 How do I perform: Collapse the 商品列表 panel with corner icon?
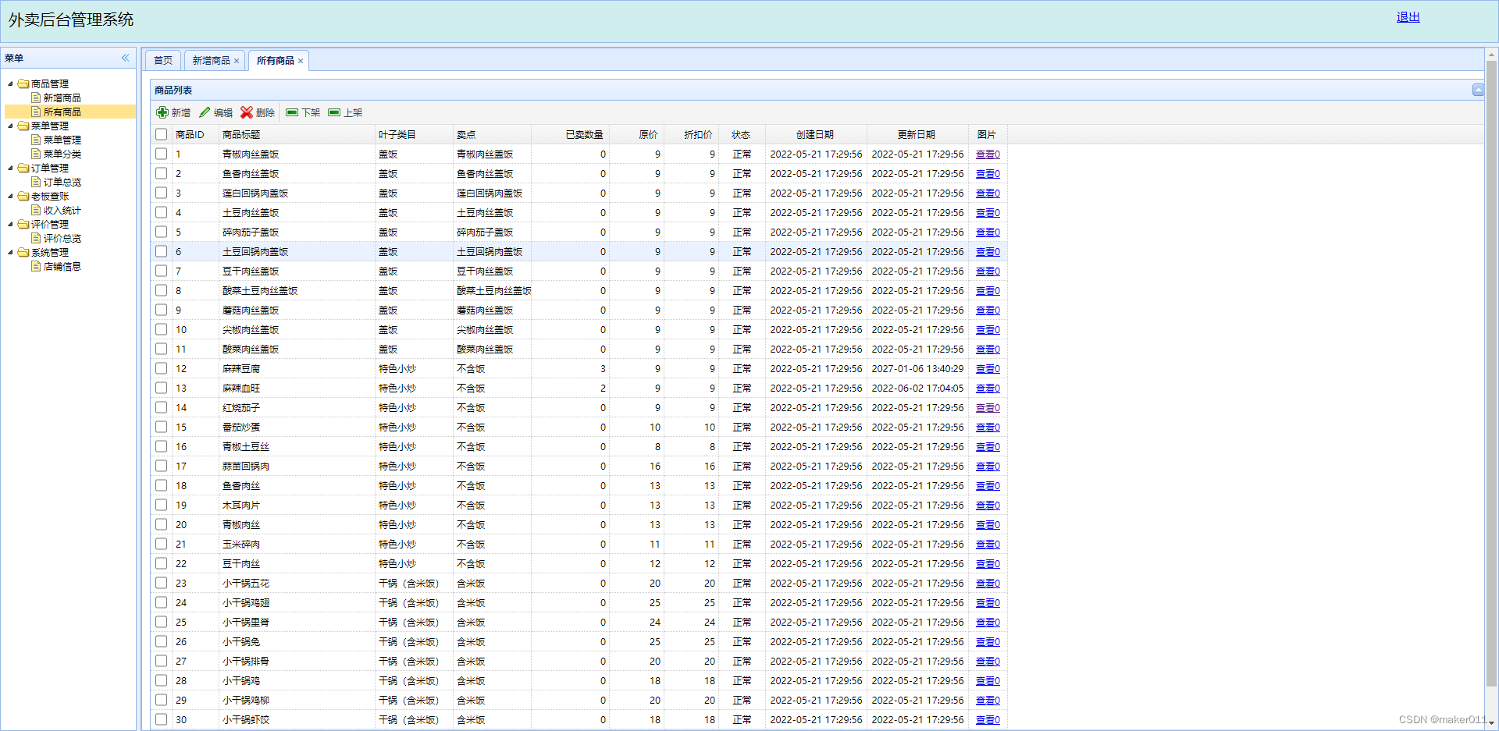coord(1478,90)
